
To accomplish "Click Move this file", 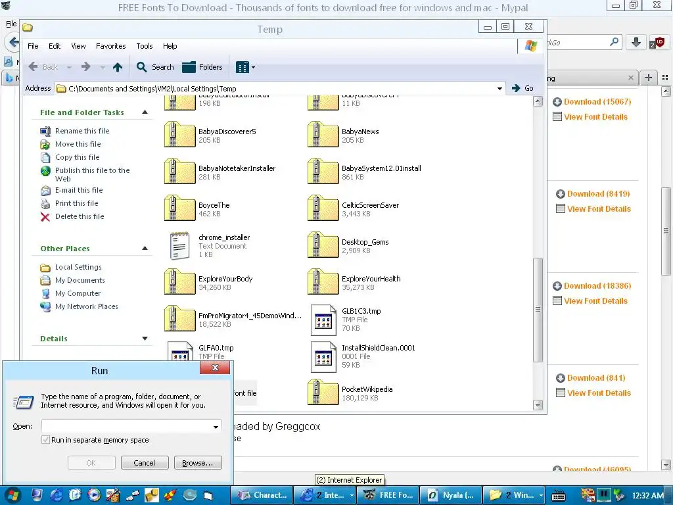I will (78, 144).
